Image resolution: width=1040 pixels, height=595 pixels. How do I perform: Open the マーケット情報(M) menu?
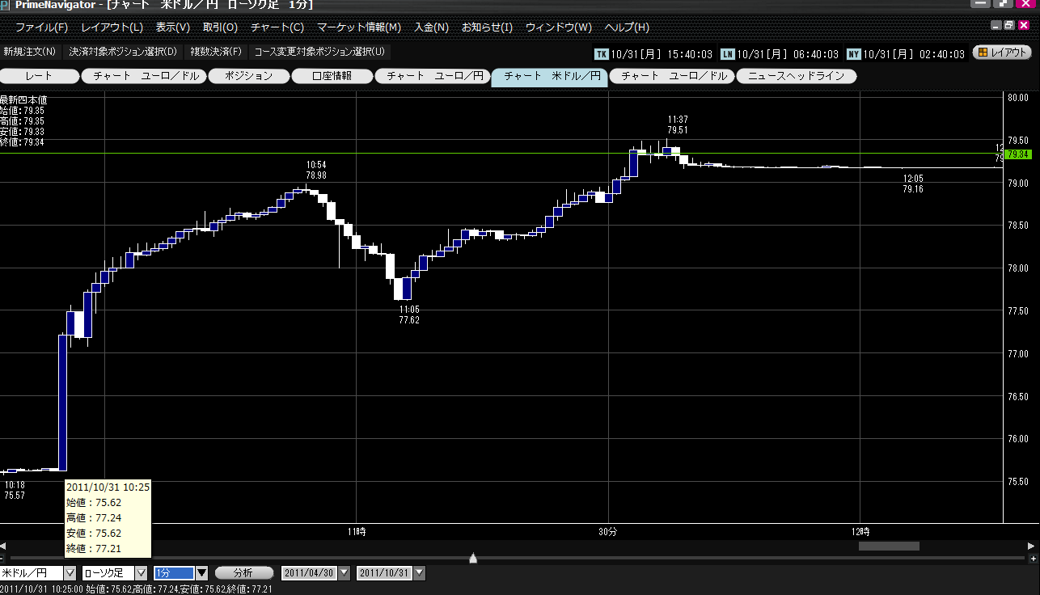pyautogui.click(x=358, y=27)
